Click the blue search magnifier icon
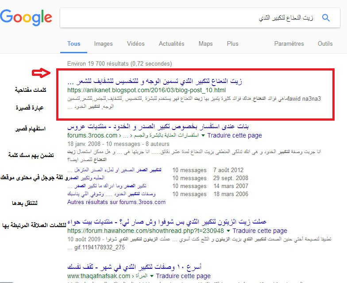Viewport: 347px width, 283px height. [x=326, y=18]
